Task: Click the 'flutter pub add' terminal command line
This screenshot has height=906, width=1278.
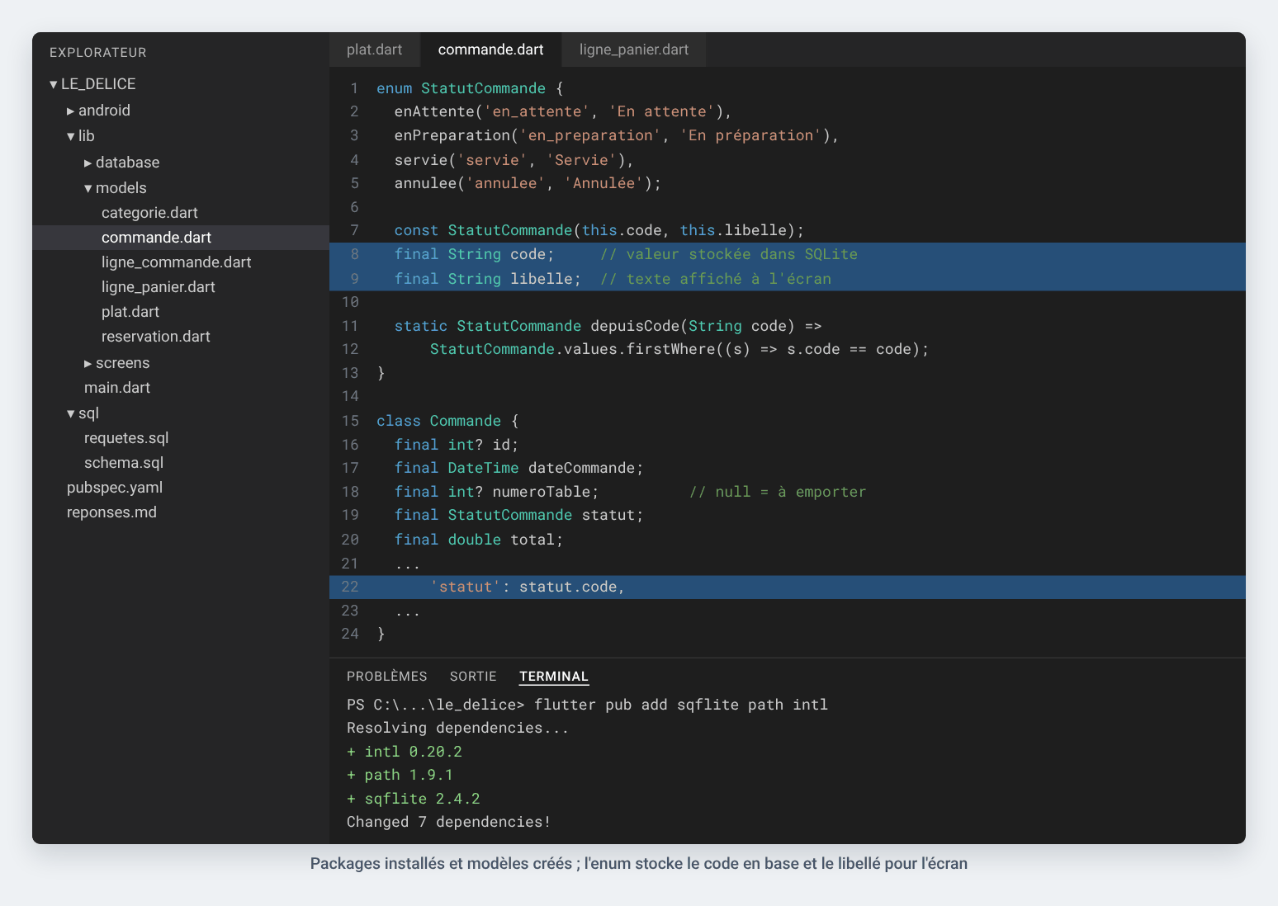Action: 587,705
